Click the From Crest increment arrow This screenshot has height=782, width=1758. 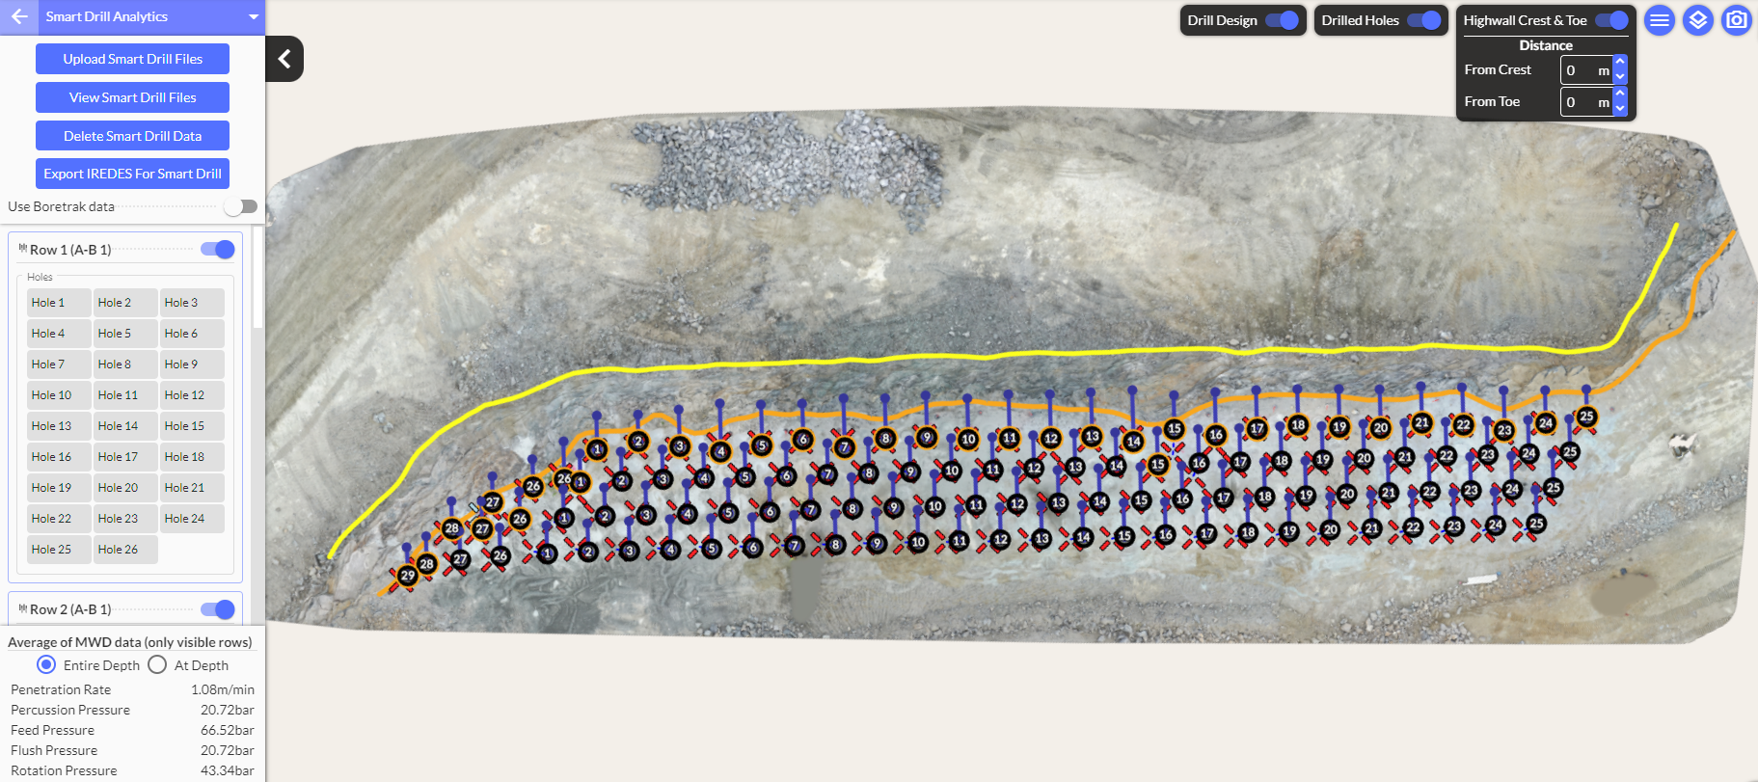(x=1620, y=64)
